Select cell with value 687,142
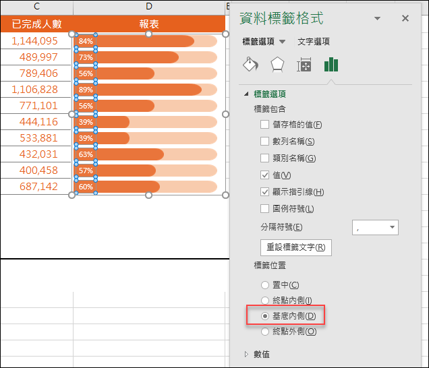This screenshot has width=429, height=368. point(36,187)
